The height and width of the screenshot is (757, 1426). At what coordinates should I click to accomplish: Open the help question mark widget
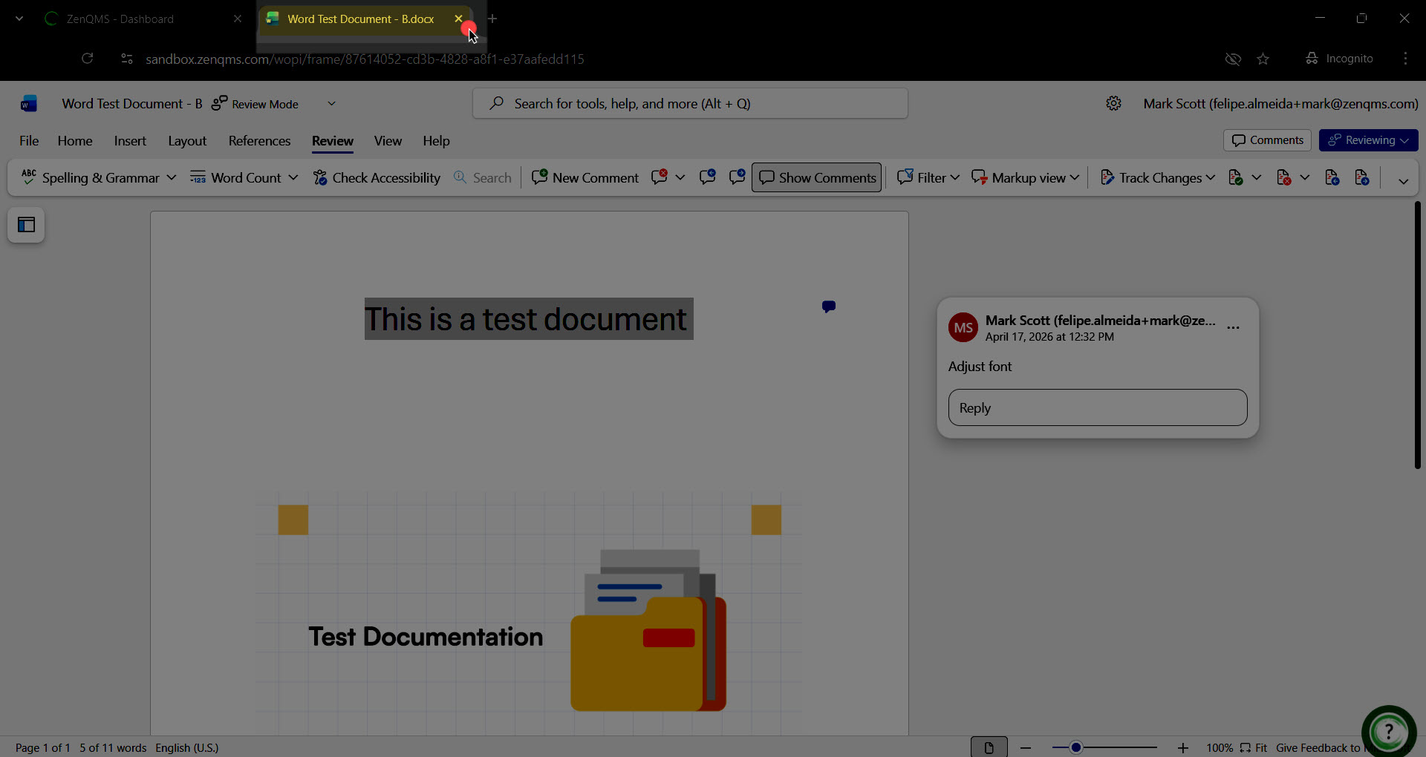click(x=1389, y=732)
